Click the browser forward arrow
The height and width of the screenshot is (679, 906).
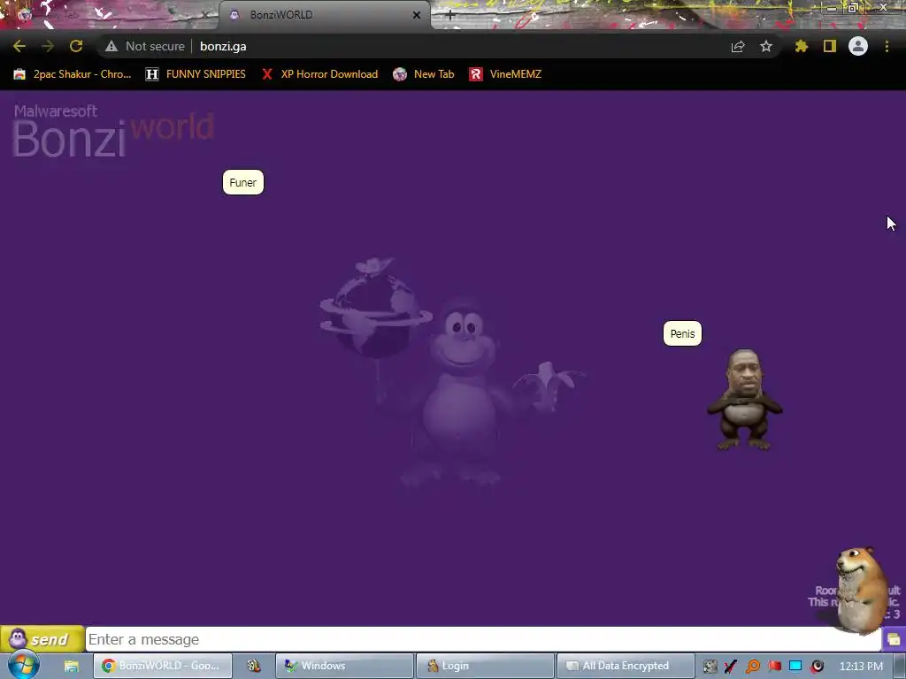click(48, 46)
